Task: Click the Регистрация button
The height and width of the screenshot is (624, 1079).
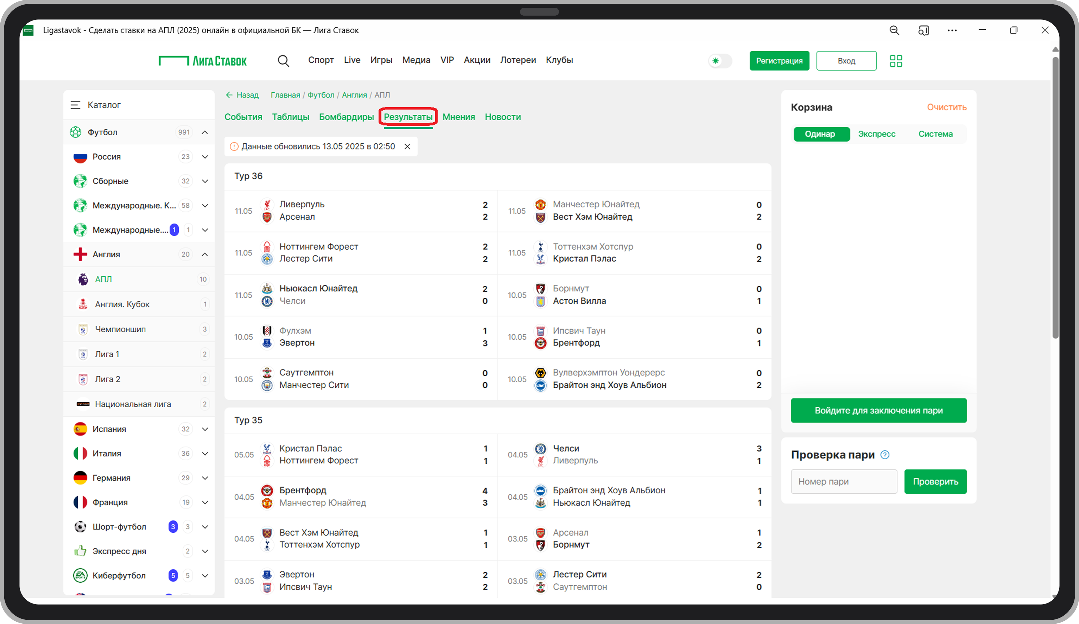Action: coord(779,61)
